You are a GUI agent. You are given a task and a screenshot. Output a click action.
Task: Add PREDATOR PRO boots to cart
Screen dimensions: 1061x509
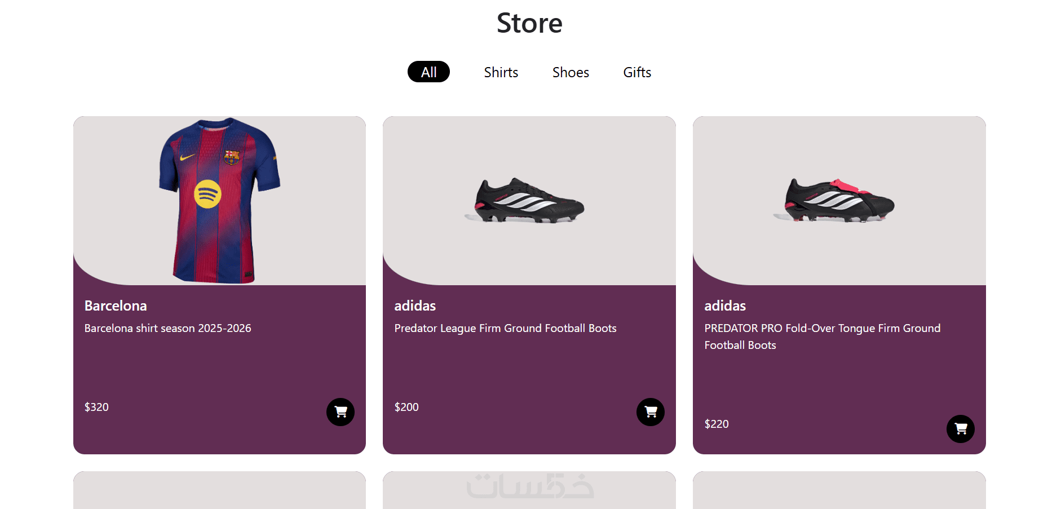pyautogui.click(x=961, y=429)
